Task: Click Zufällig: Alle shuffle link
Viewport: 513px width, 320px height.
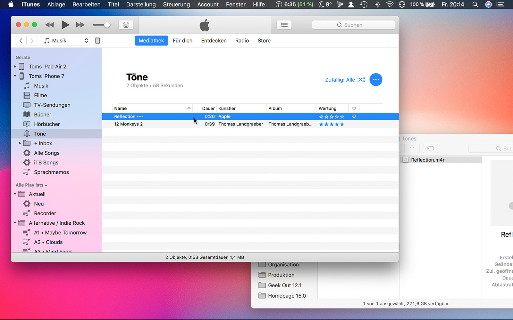Action: [x=345, y=80]
